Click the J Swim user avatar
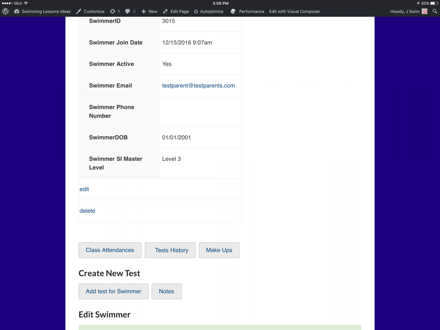This screenshot has height=330, width=440. tap(425, 12)
